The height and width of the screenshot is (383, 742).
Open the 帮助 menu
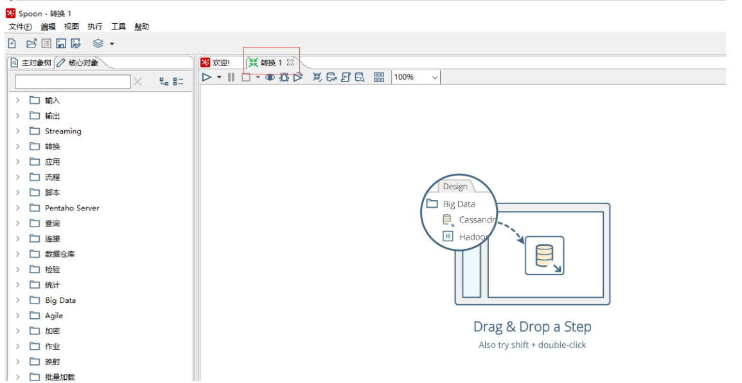pyautogui.click(x=141, y=27)
